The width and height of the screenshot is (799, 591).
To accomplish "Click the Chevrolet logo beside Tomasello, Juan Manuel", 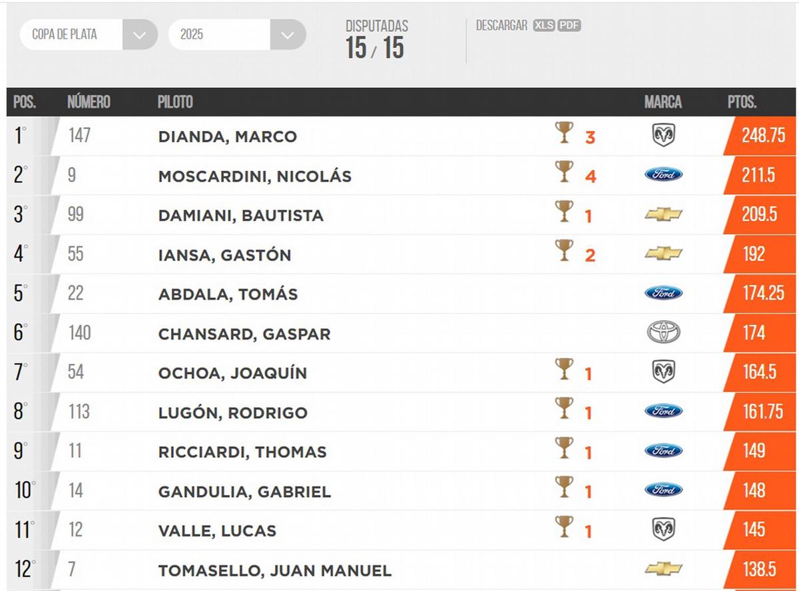I will (x=663, y=569).
